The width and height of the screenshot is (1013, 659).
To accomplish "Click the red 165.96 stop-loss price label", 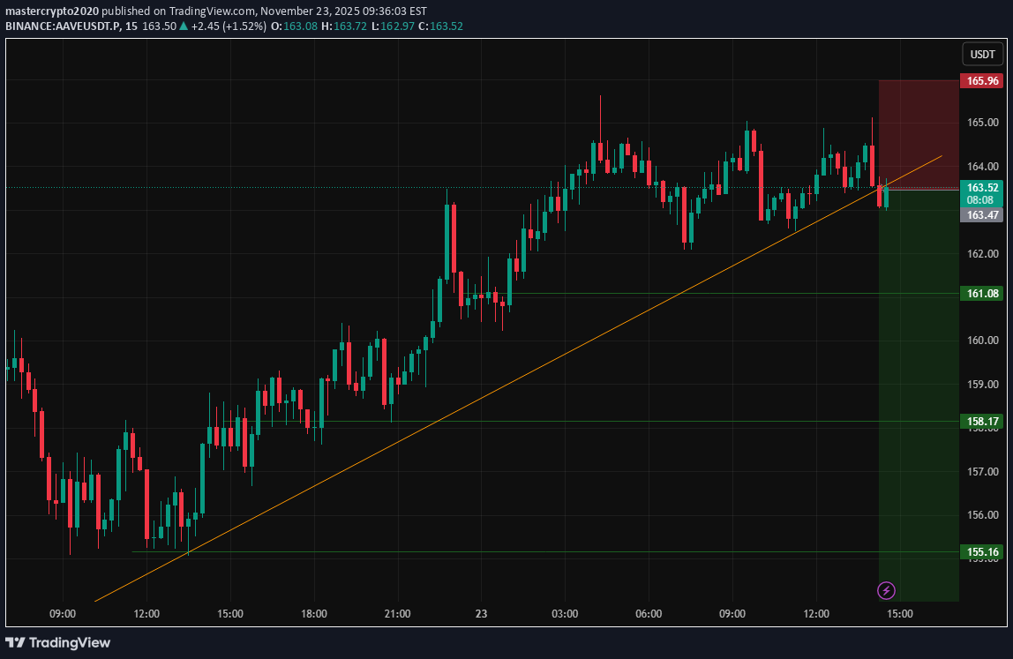I will [982, 81].
